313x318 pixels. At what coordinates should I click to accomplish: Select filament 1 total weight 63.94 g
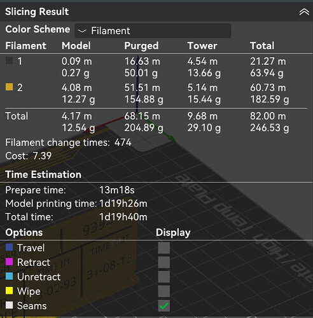267,73
